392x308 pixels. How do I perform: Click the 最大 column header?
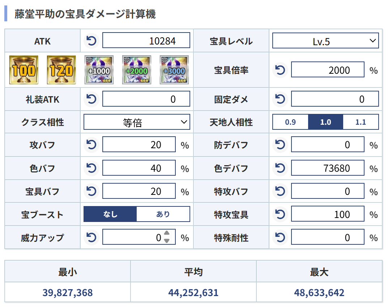[x=319, y=272]
